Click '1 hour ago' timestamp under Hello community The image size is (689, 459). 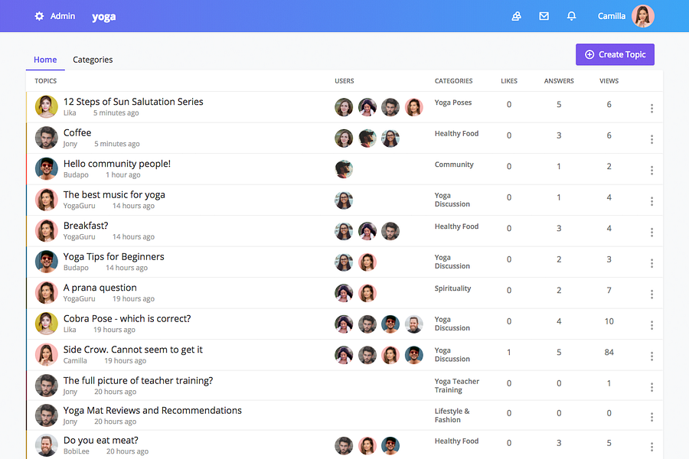point(123,175)
